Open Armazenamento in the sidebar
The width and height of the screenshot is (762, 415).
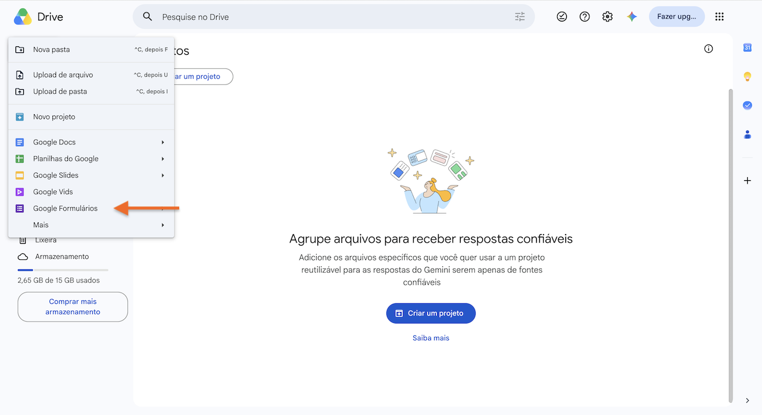tap(62, 257)
